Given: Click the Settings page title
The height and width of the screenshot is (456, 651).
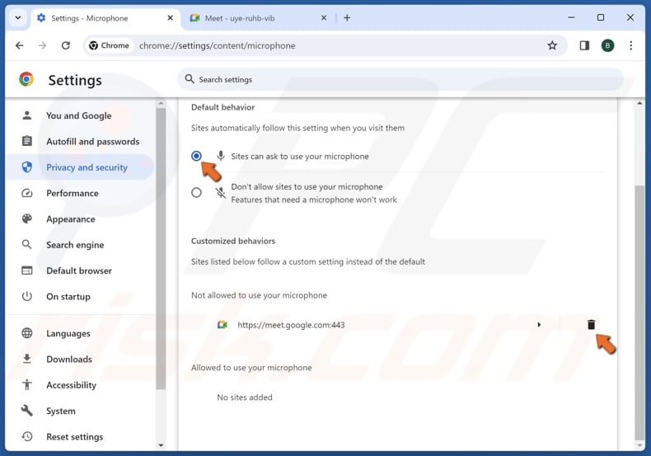Looking at the screenshot, I should [x=75, y=80].
